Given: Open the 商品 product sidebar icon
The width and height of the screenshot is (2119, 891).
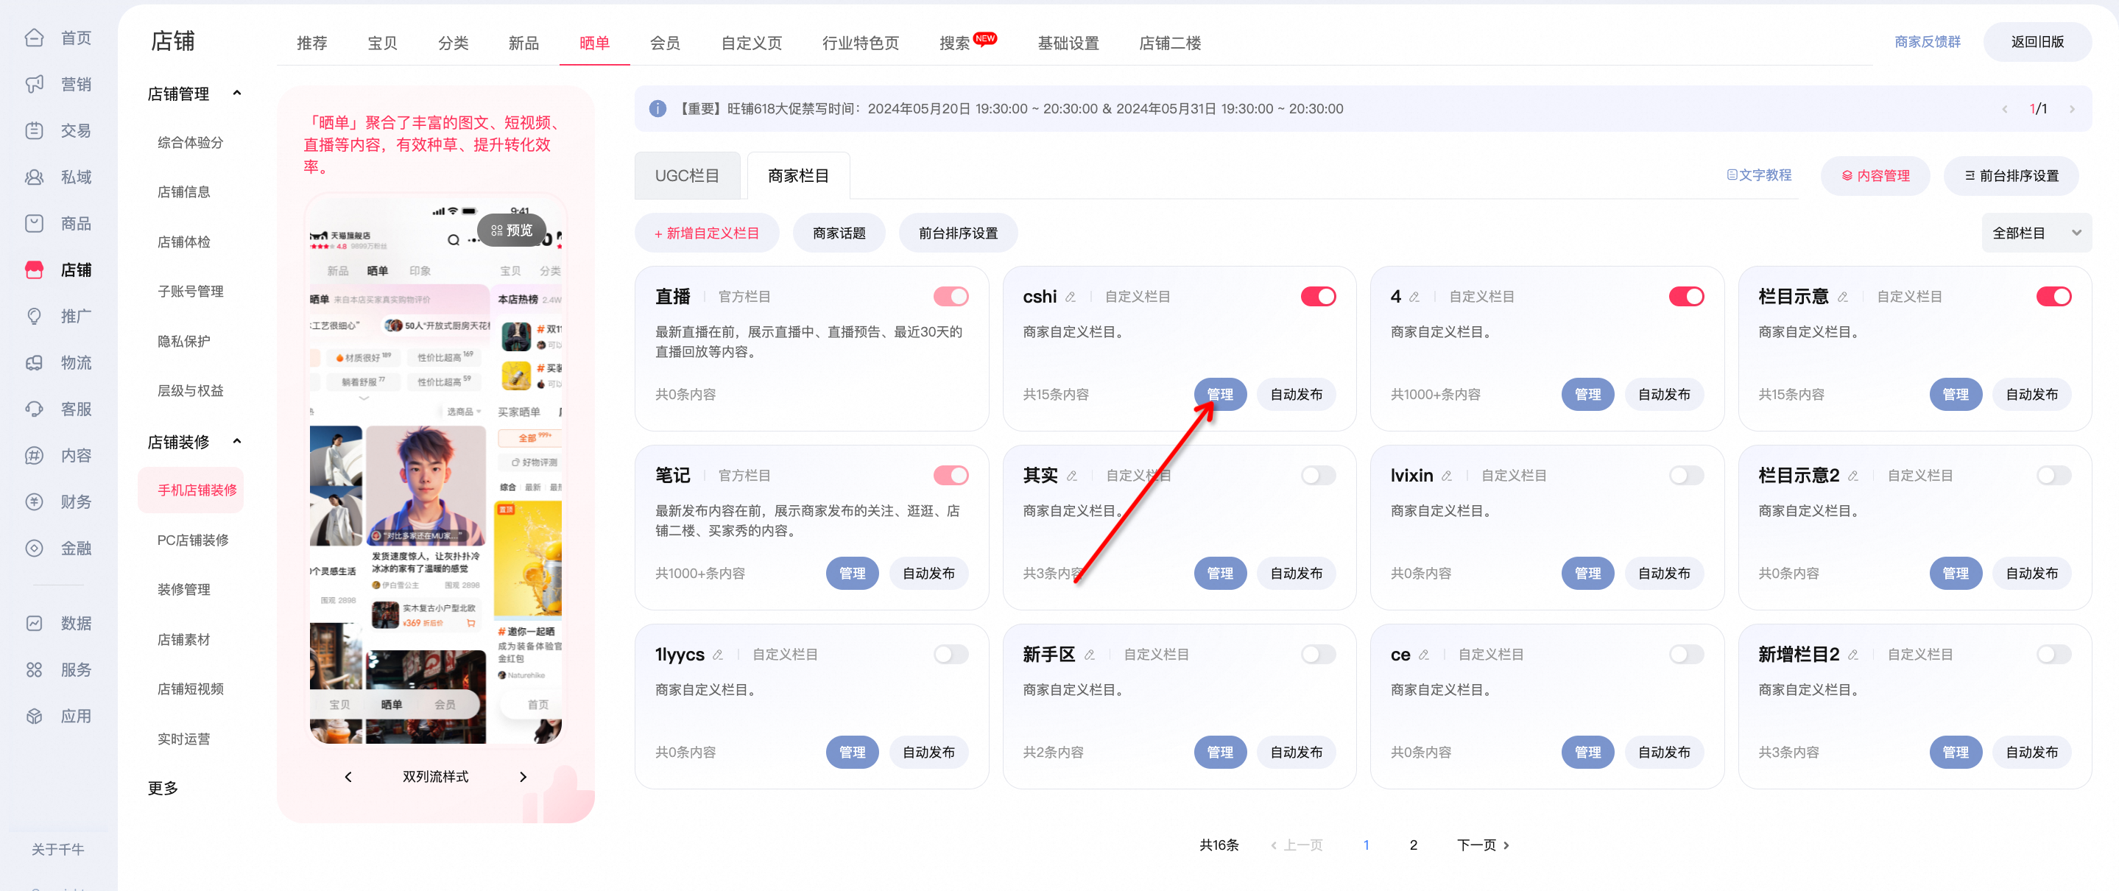Looking at the screenshot, I should click(x=34, y=224).
